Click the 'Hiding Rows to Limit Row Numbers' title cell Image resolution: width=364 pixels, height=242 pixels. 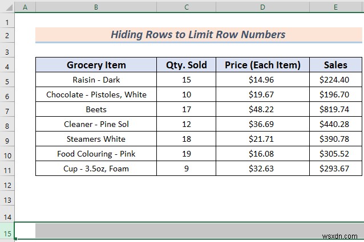[199, 35]
